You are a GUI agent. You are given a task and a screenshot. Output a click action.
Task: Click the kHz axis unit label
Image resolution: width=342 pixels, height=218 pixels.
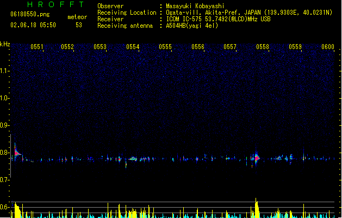coord(5,44)
